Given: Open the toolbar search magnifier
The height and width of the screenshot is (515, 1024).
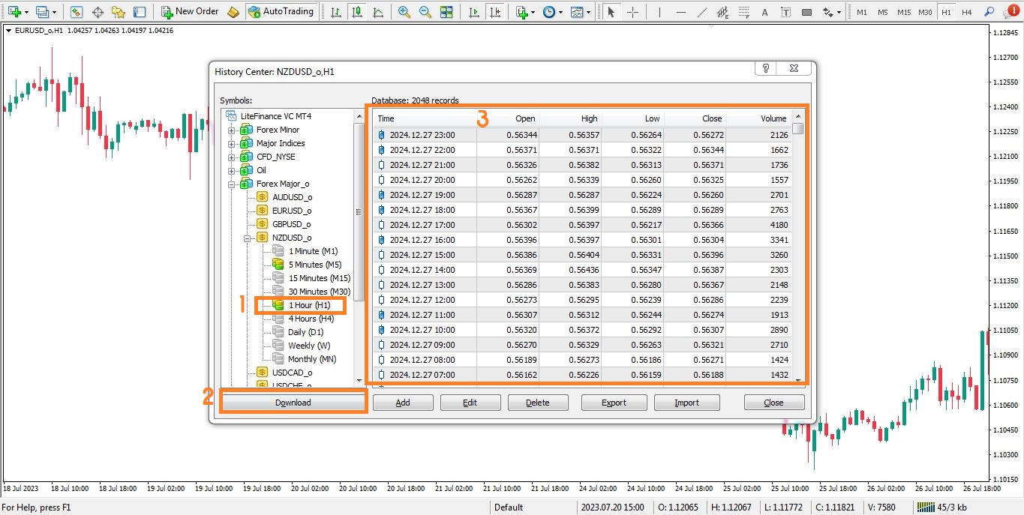Looking at the screenshot, I should pyautogui.click(x=989, y=12).
